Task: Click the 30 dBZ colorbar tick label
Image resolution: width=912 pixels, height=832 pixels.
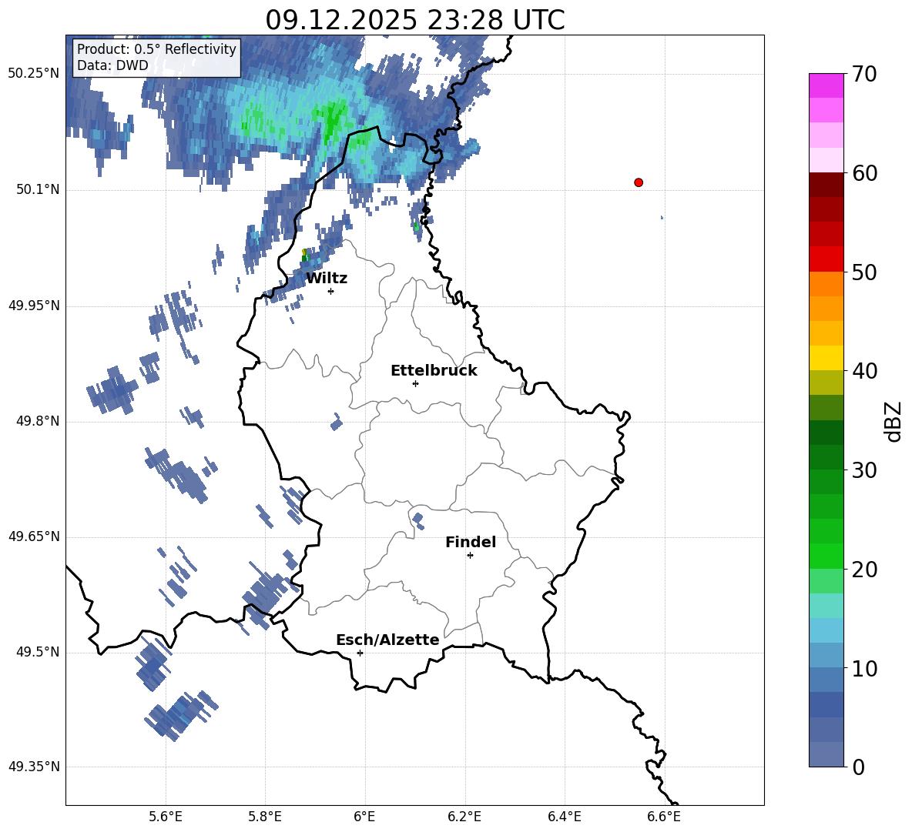Action: pos(864,469)
